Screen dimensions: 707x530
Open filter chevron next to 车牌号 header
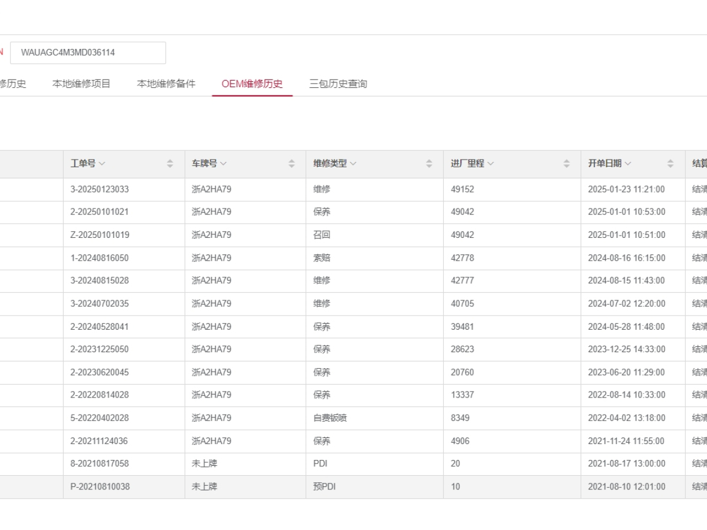click(223, 164)
